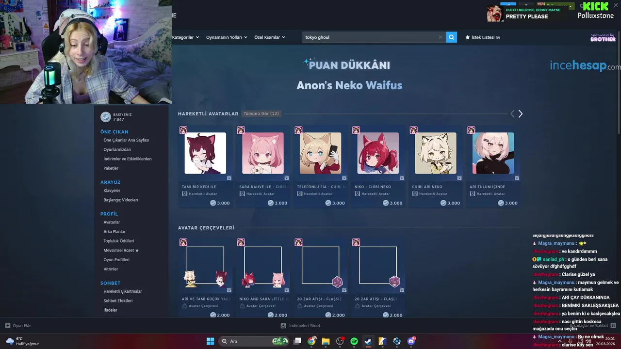Go to Paketler in the sidebar
The height and width of the screenshot is (349, 621).
[111, 168]
